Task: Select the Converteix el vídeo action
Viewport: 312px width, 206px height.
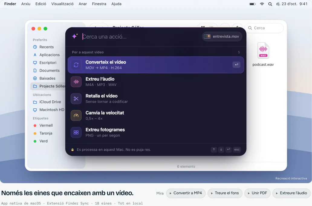Action: [x=156, y=65]
